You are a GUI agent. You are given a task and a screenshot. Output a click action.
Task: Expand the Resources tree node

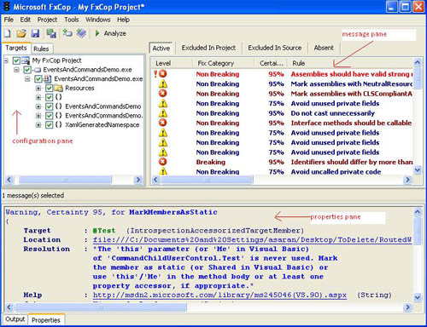coord(38,89)
